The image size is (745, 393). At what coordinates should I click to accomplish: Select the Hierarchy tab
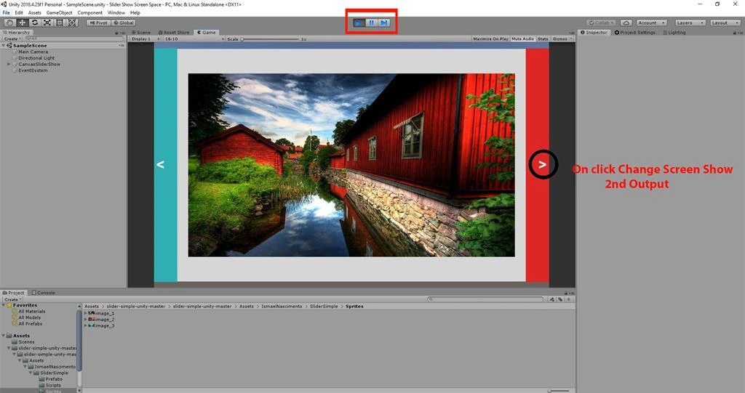click(x=17, y=32)
